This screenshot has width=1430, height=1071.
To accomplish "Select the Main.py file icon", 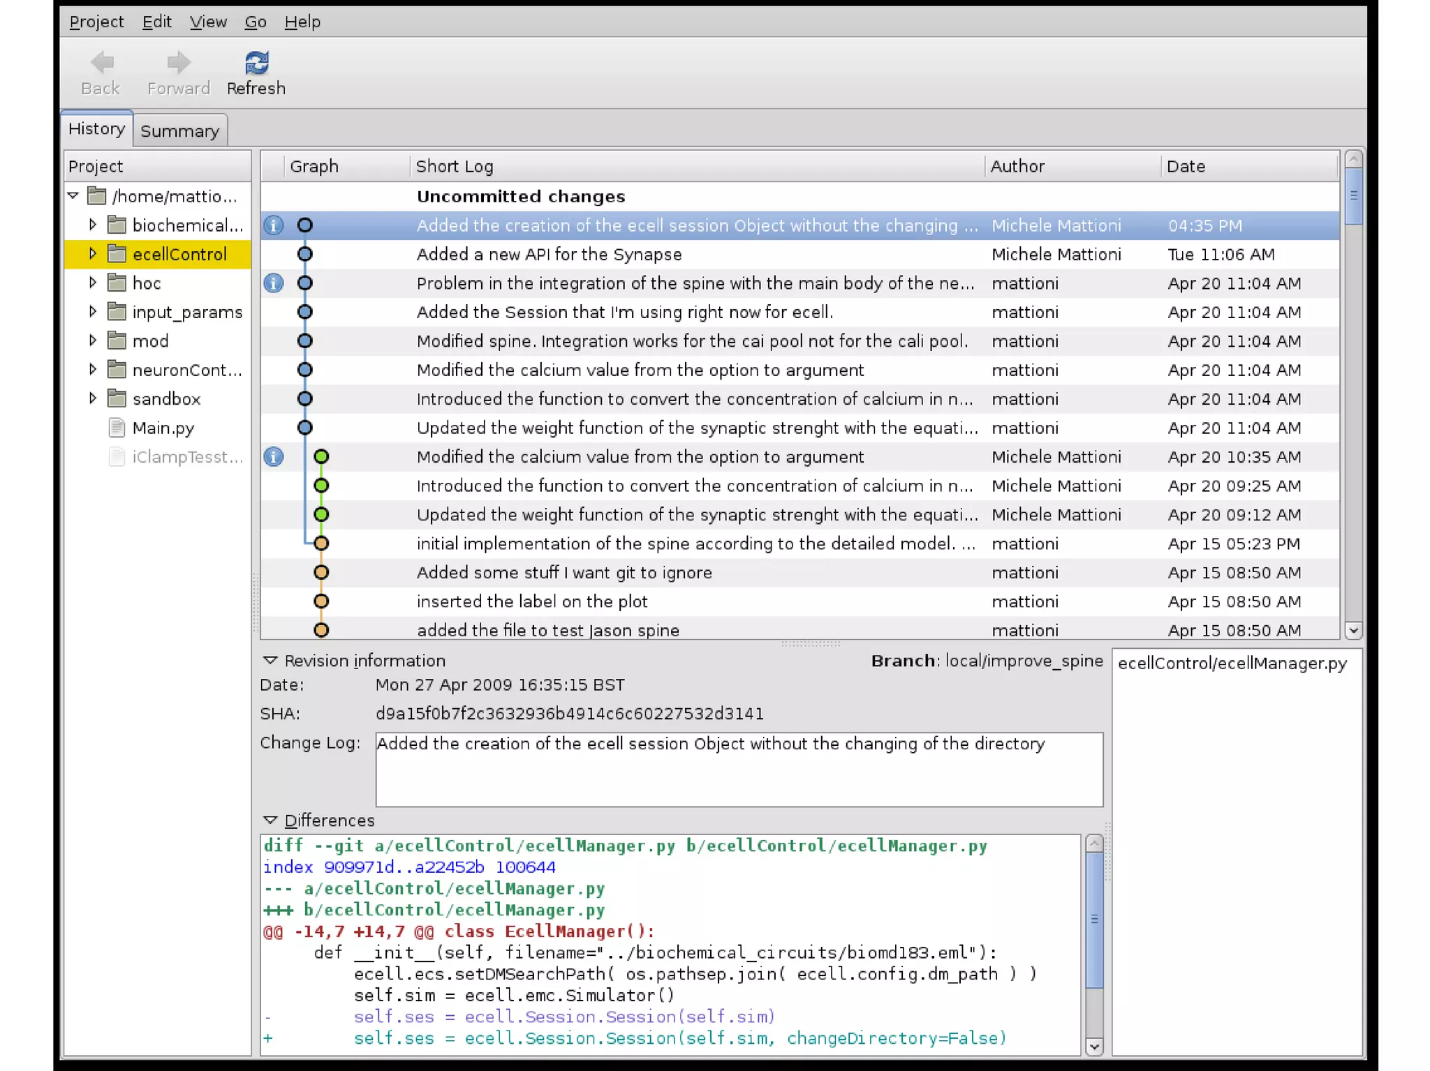I will tap(117, 428).
